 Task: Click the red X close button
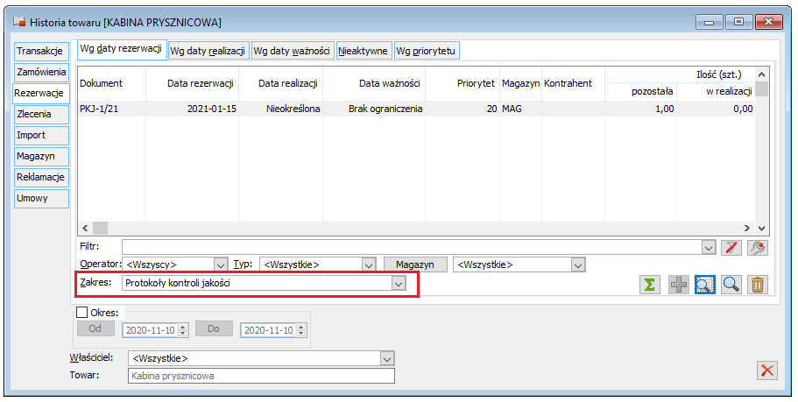point(767,370)
